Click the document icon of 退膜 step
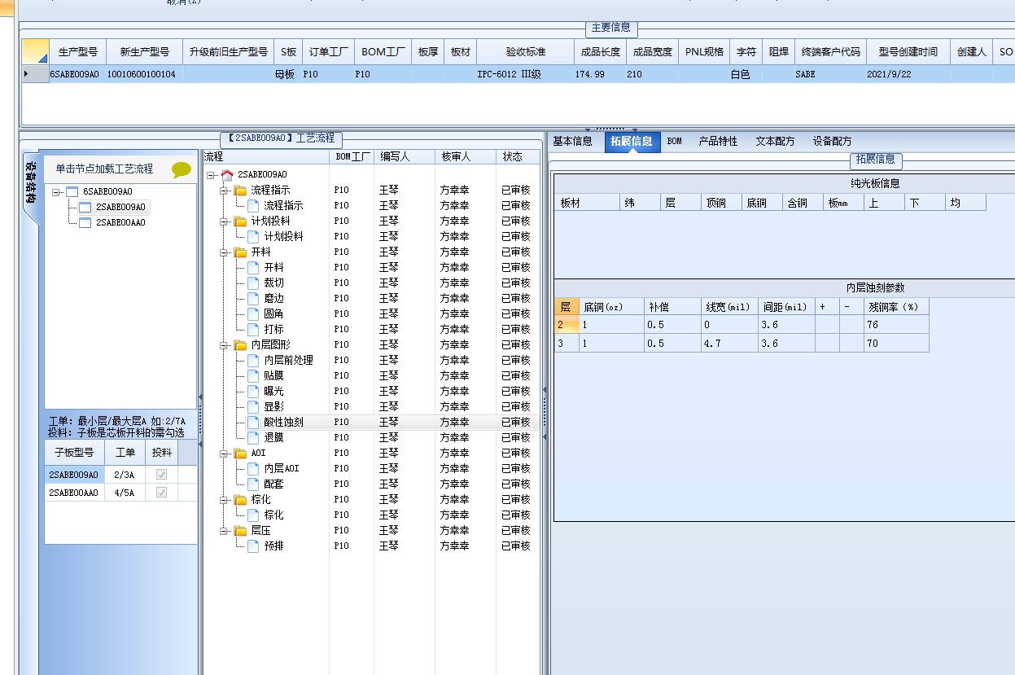Screen dimensions: 1015x675 click(253, 437)
